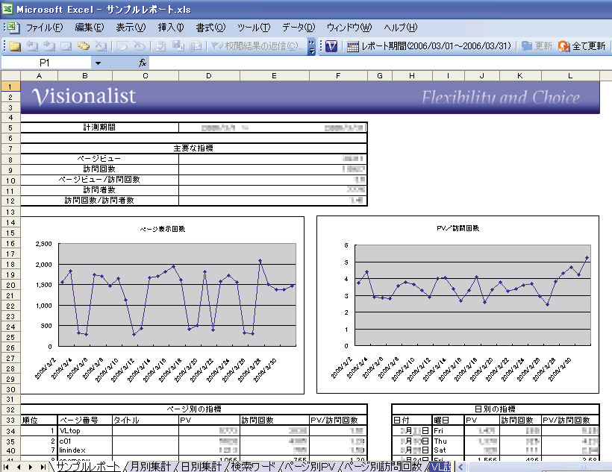
Task: Click the fx insert function icon
Action: [x=143, y=63]
